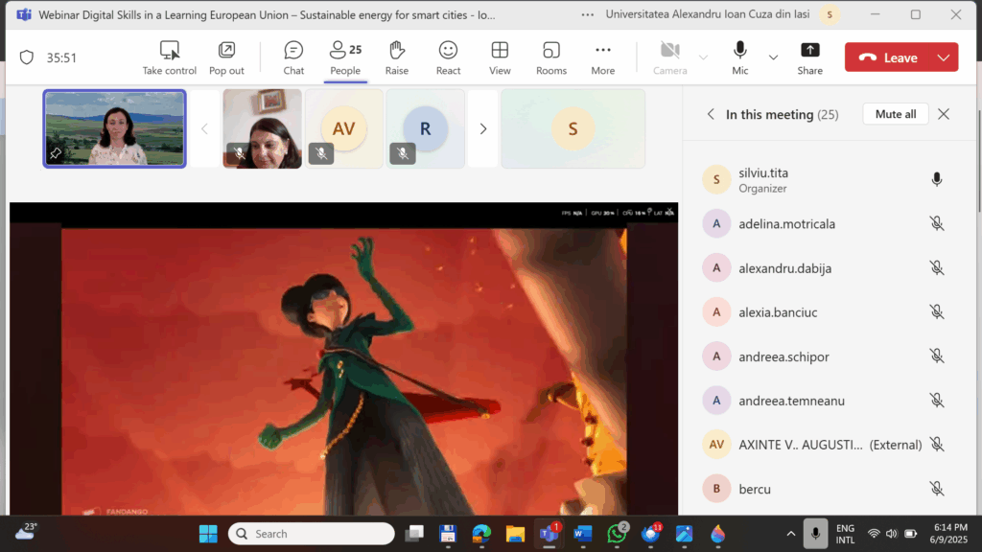Click Take control of shared screen
982x552 pixels.
click(x=170, y=57)
